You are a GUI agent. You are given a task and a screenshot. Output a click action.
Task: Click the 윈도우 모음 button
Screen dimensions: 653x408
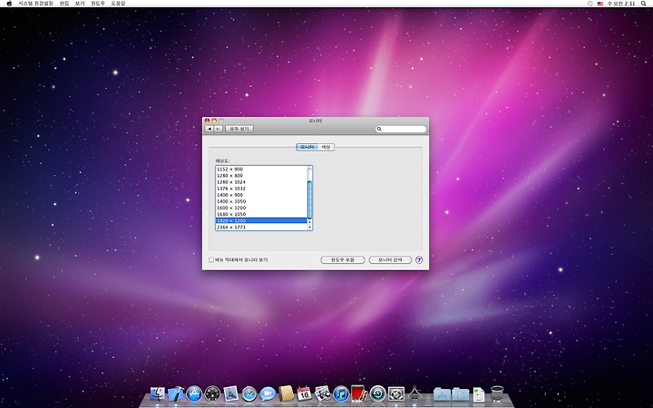click(342, 260)
